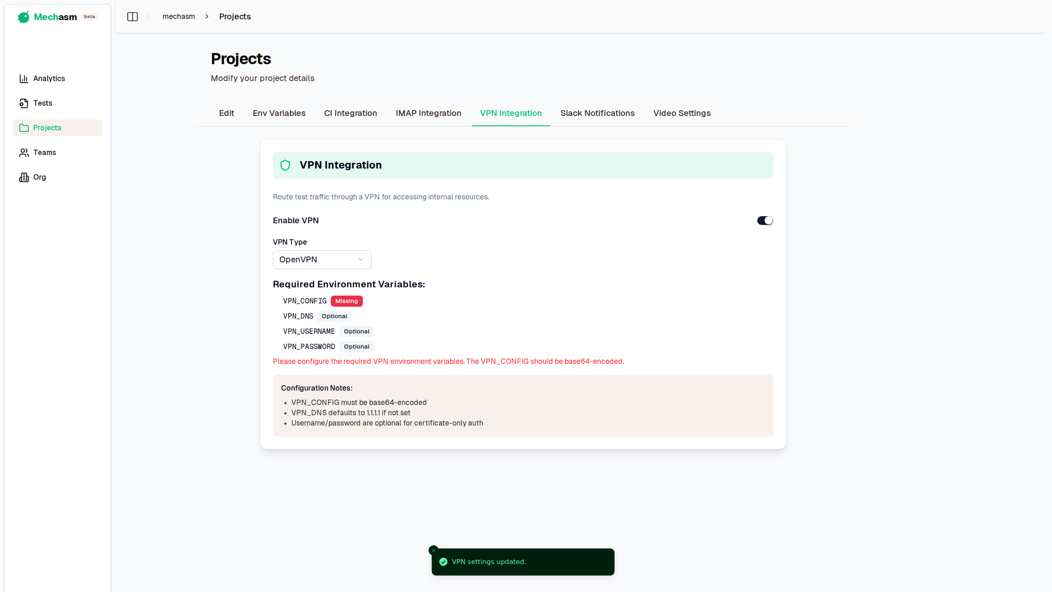Open the Projects folder icon
This screenshot has height=592, width=1052.
coord(24,128)
